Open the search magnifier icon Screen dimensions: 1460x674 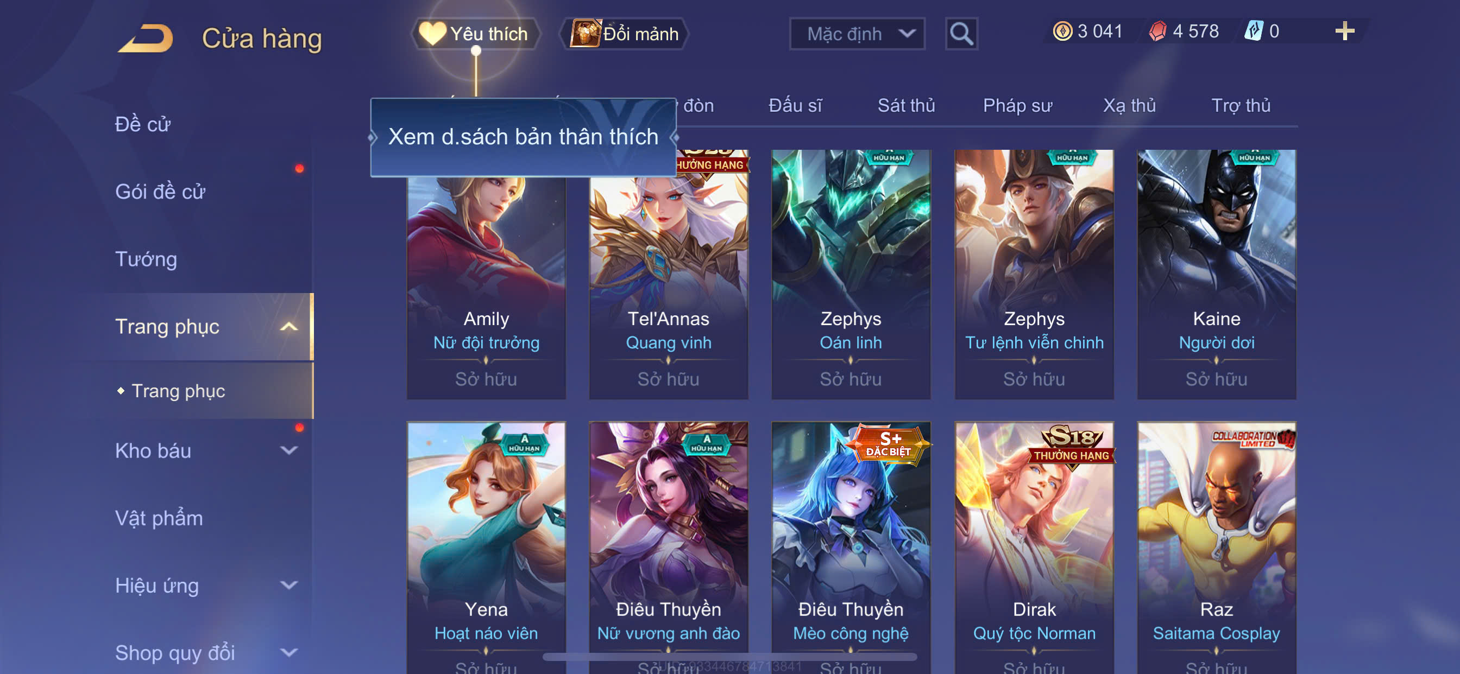point(961,34)
